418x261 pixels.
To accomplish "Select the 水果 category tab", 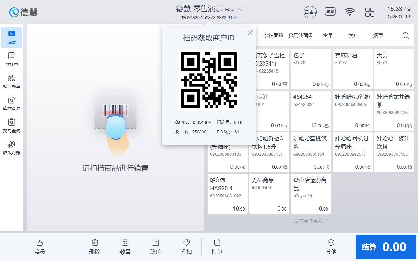I will (328, 35).
